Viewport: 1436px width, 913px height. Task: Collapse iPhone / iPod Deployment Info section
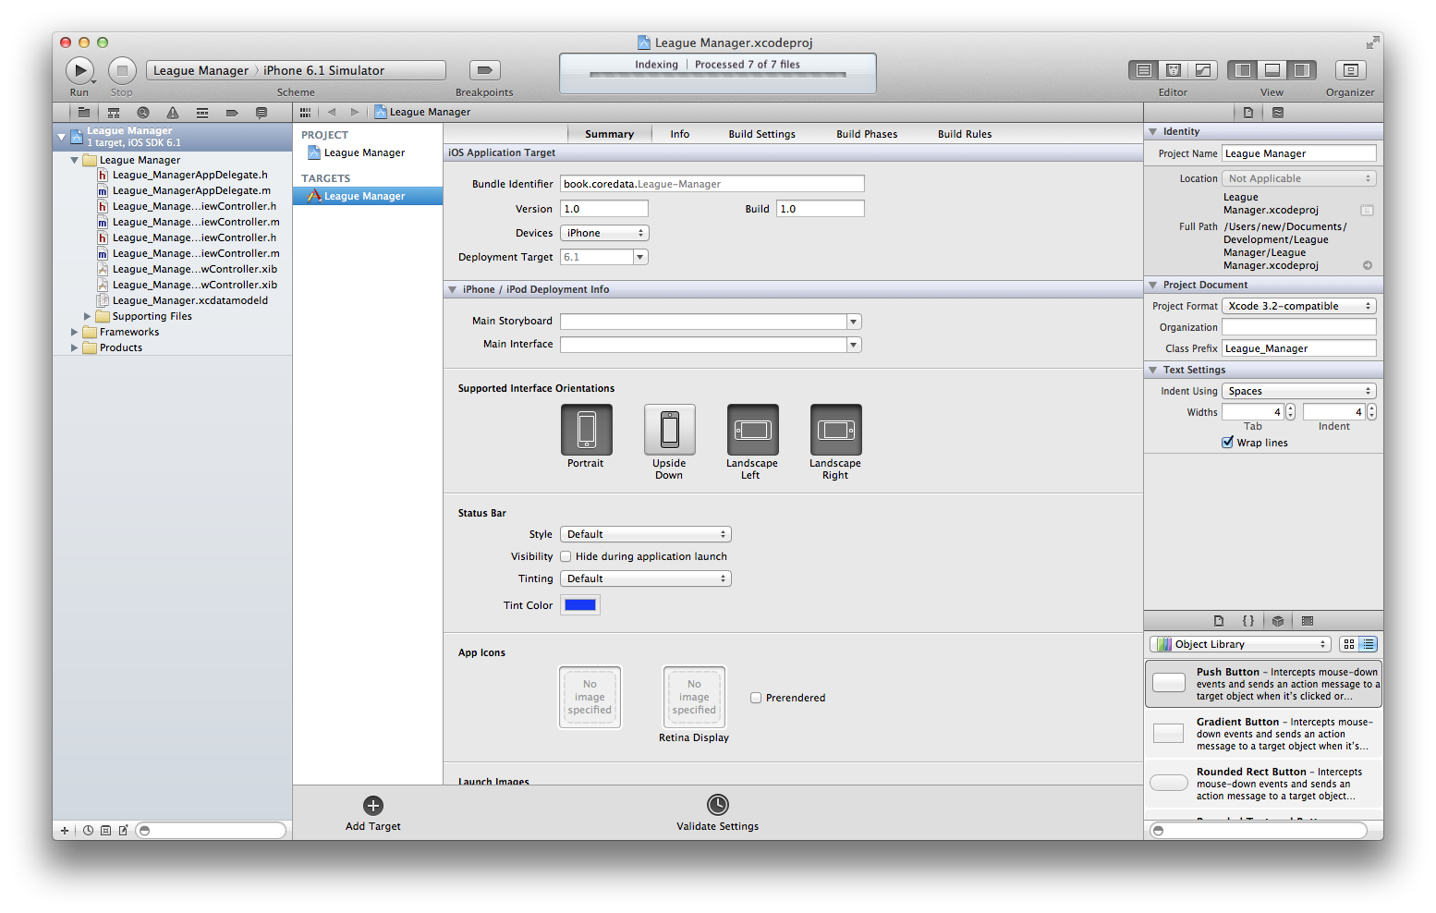pos(453,289)
